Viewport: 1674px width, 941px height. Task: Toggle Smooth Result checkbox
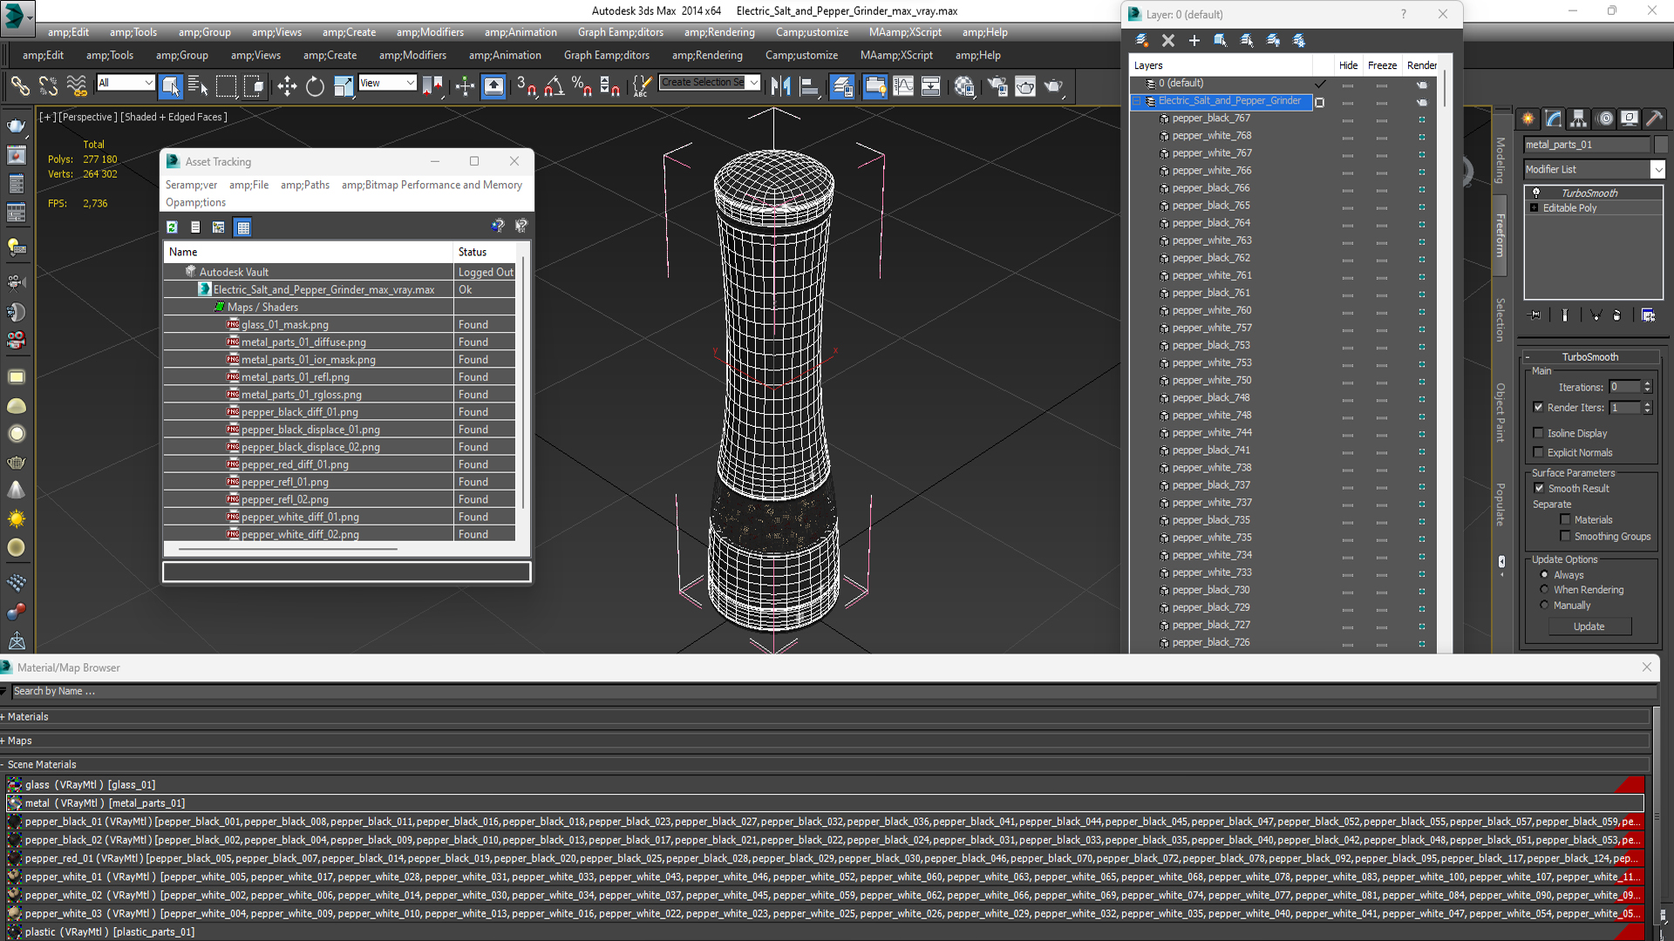click(x=1539, y=488)
